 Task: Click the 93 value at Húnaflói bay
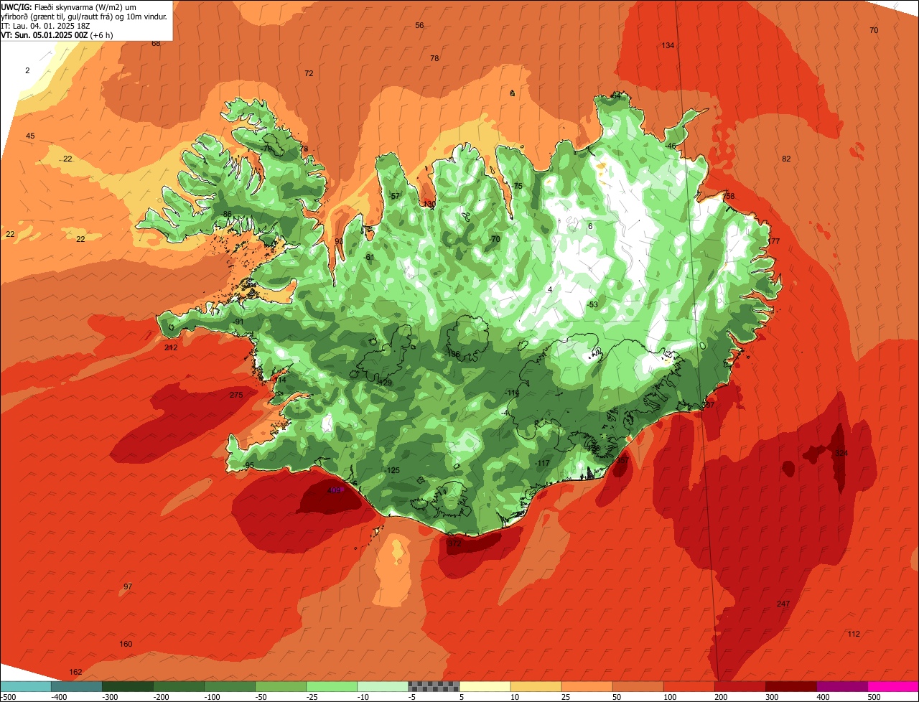(339, 241)
